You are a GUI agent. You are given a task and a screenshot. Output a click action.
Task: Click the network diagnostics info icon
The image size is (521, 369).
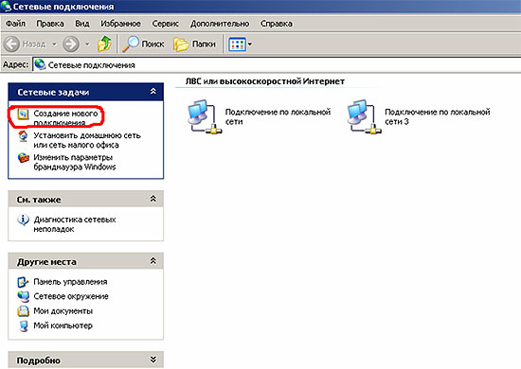click(24, 220)
